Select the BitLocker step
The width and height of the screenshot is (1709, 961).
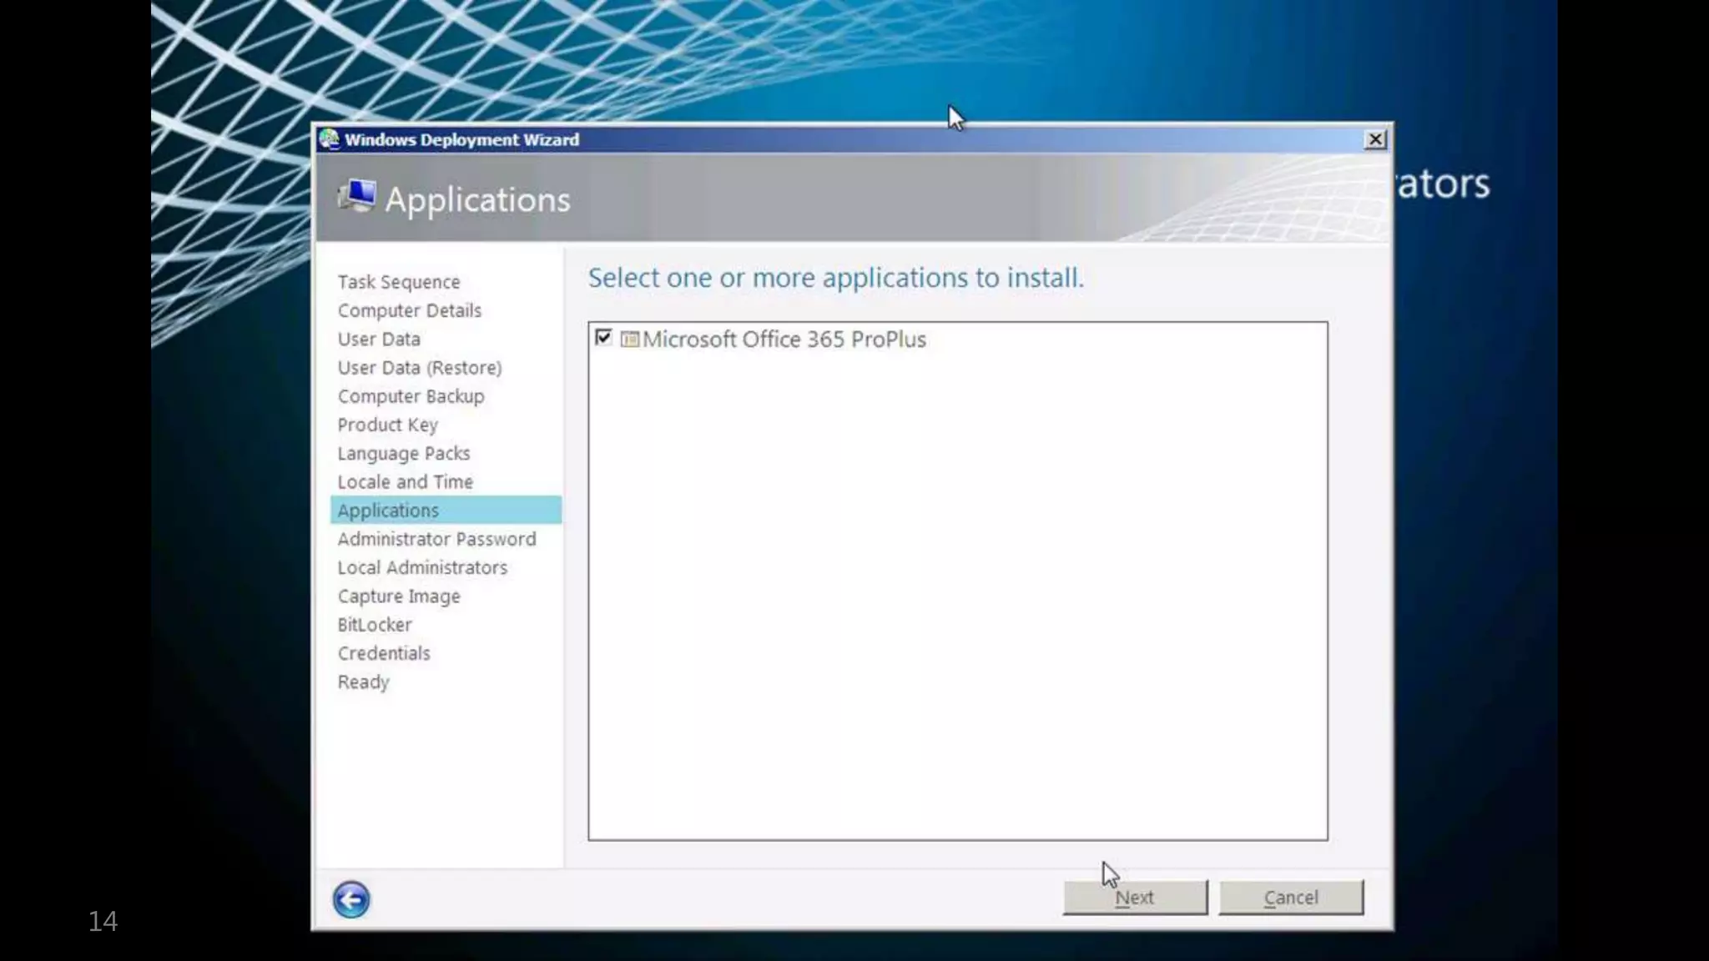[x=374, y=625]
